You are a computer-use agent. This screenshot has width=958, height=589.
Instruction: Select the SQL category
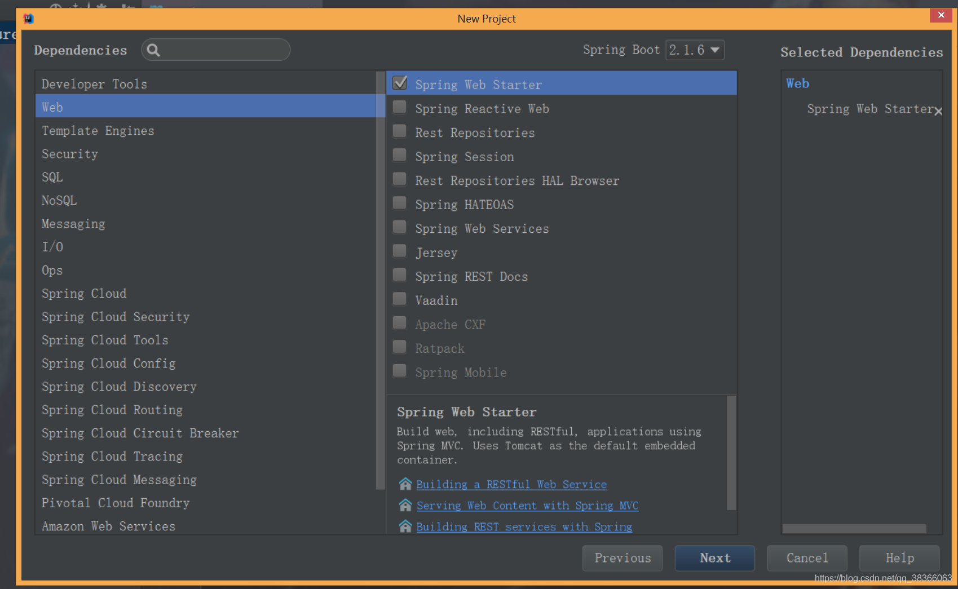point(205,177)
